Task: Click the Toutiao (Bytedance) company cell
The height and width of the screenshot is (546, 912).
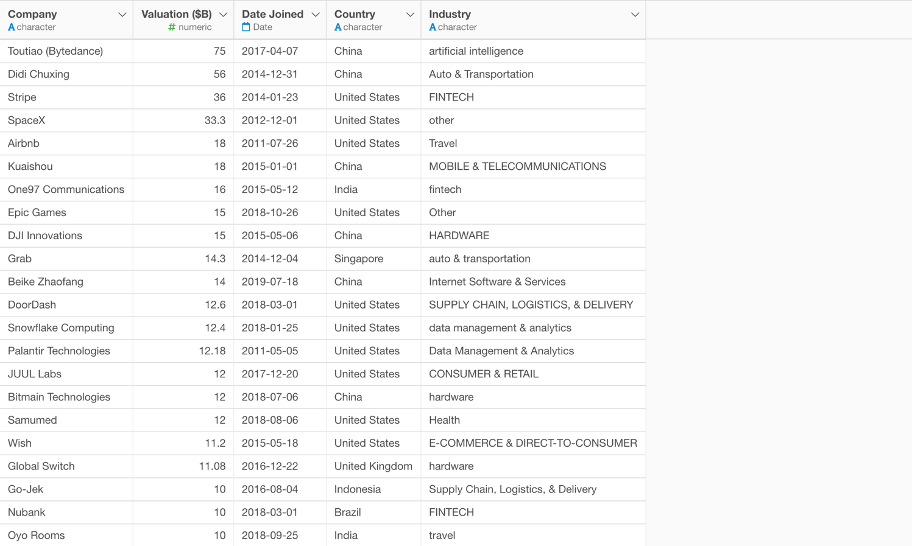Action: coord(66,51)
